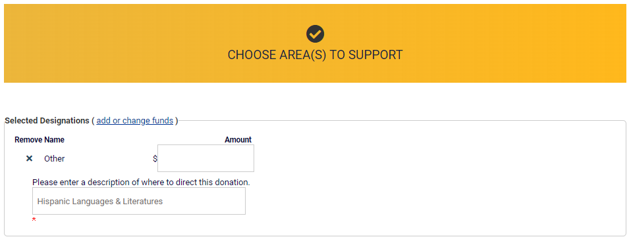Remove the Other designation with X icon
629x239 pixels.
click(29, 159)
